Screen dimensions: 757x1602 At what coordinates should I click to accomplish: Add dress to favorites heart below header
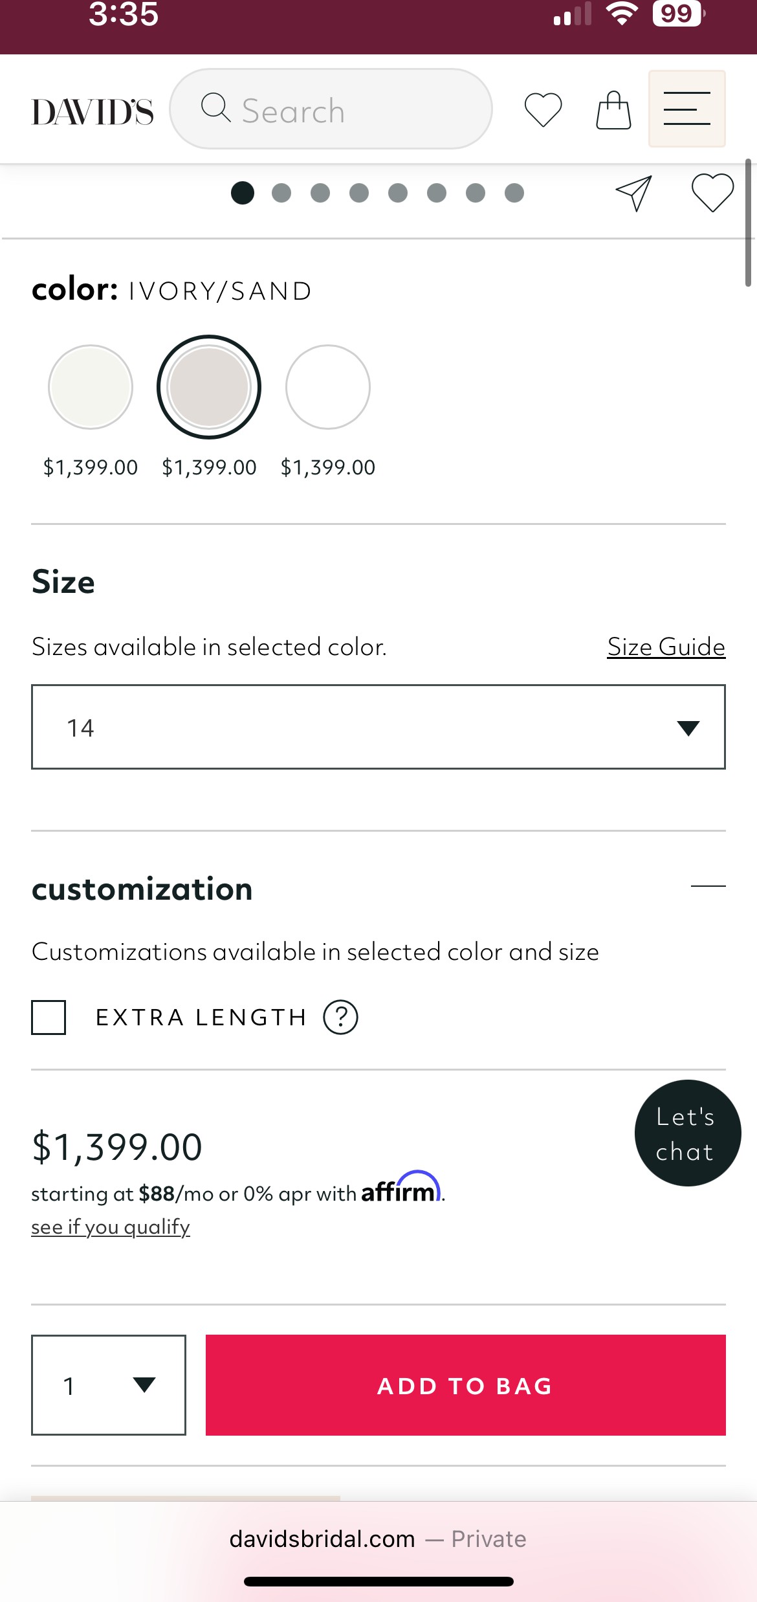(712, 193)
